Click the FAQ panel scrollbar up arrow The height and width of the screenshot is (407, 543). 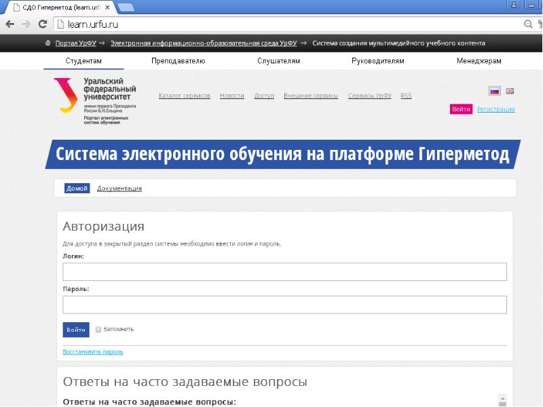[502, 398]
